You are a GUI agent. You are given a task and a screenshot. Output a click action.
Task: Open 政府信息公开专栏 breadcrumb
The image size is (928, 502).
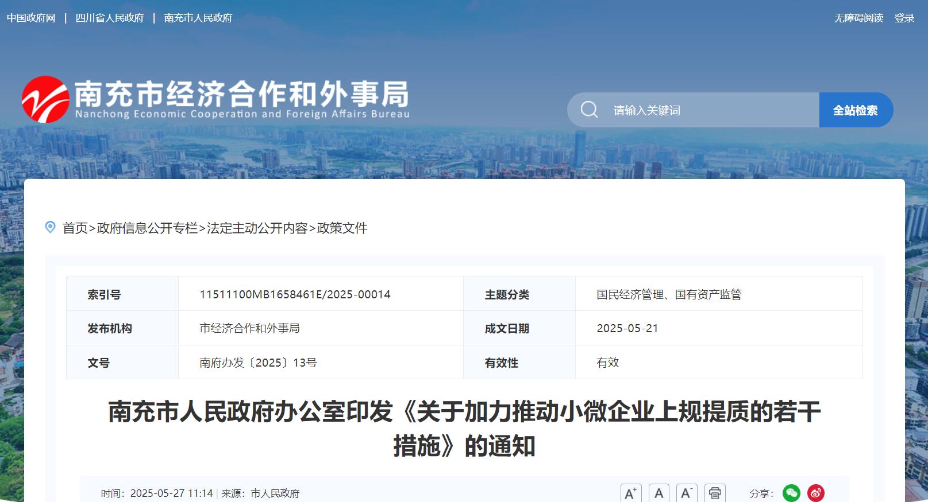click(147, 228)
